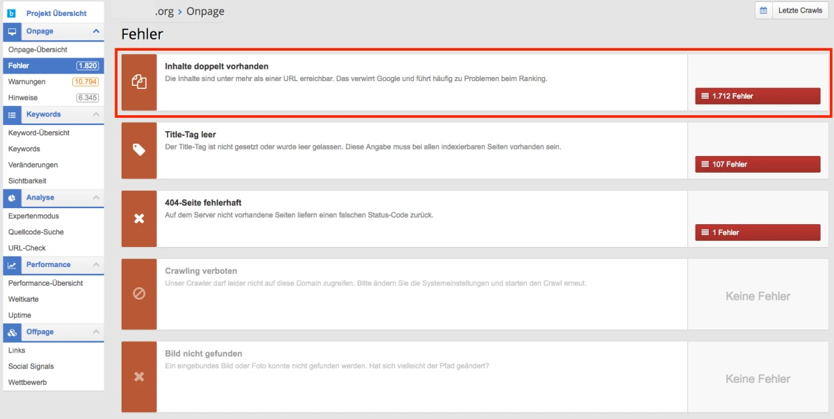Click the Crawling verboten prohibited icon
The image size is (834, 419).
(139, 293)
